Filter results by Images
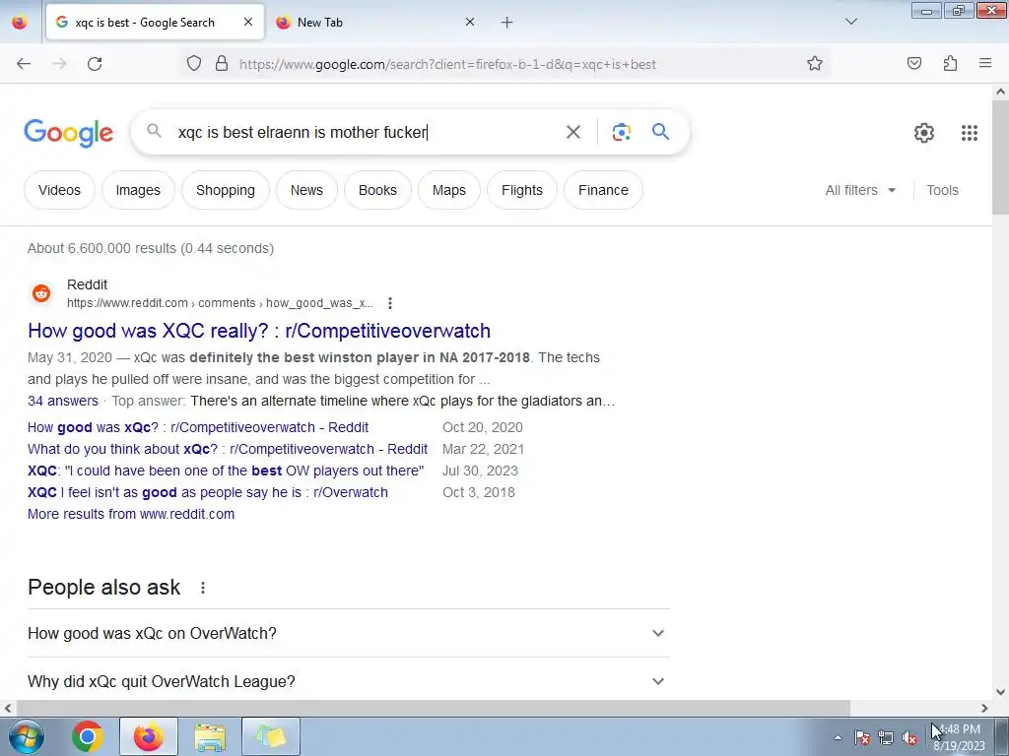Viewport: 1009px width, 756px height. click(x=138, y=190)
